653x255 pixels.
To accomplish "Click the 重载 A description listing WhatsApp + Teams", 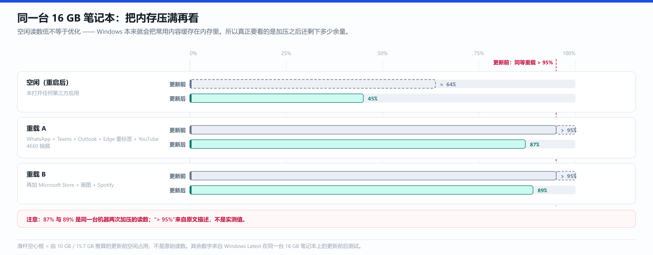I will [93, 142].
